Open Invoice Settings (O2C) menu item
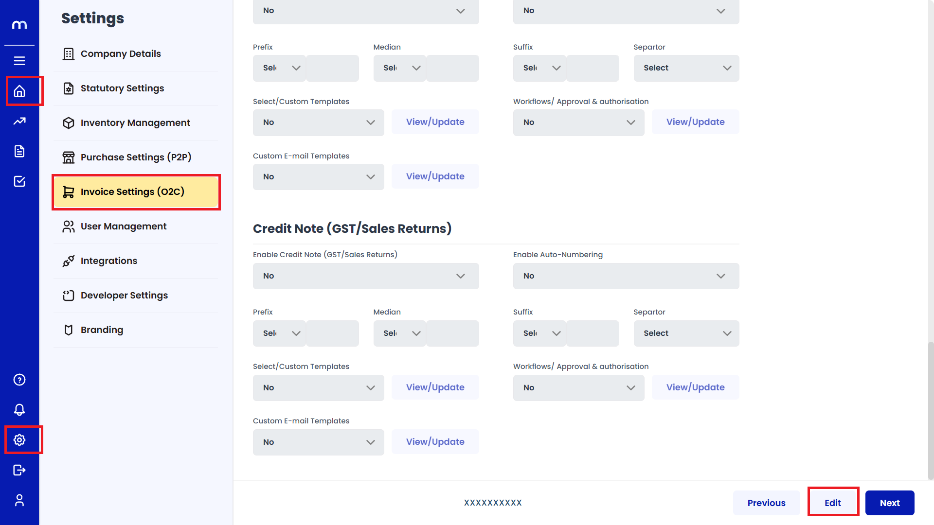934x525 pixels. click(136, 192)
